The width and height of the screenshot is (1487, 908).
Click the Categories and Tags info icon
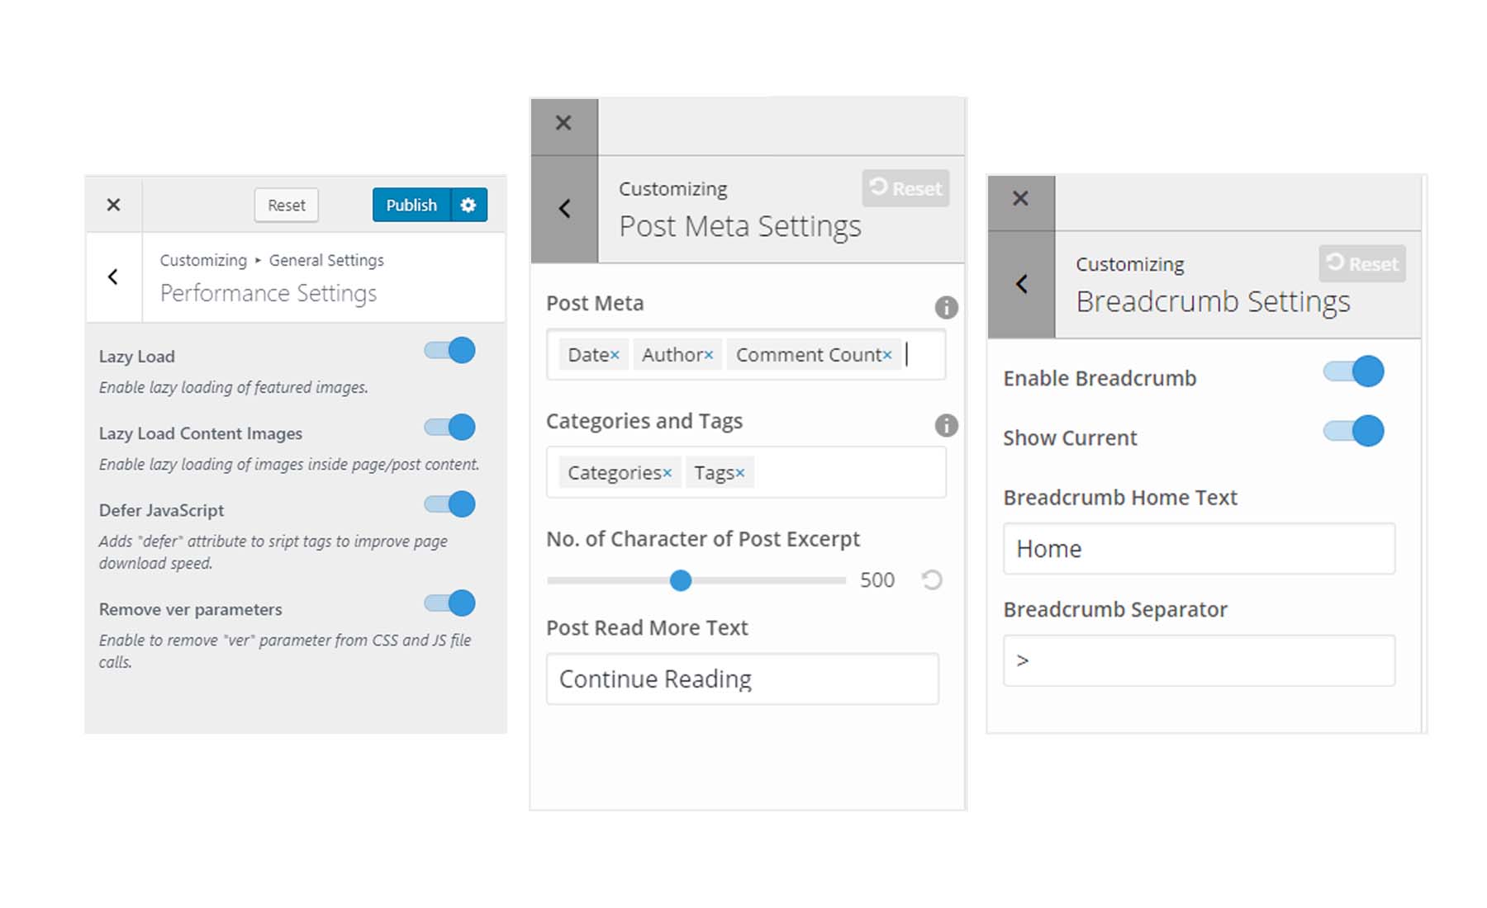point(947,426)
